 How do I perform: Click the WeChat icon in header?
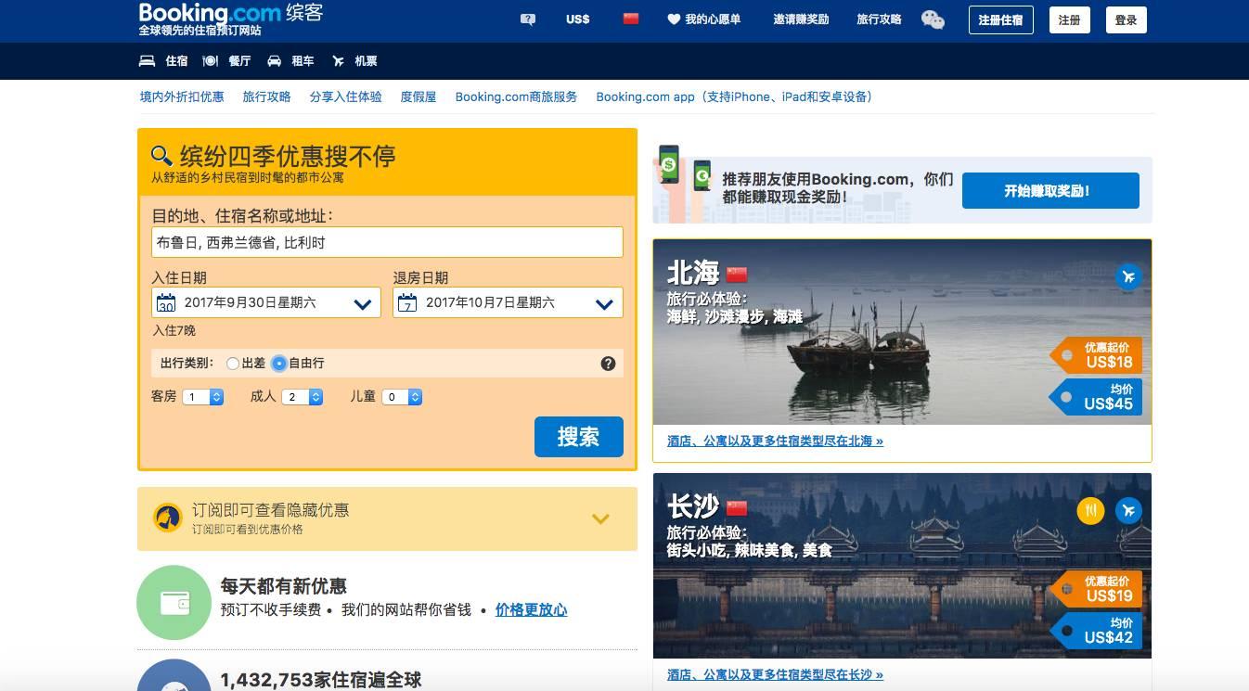pos(933,19)
